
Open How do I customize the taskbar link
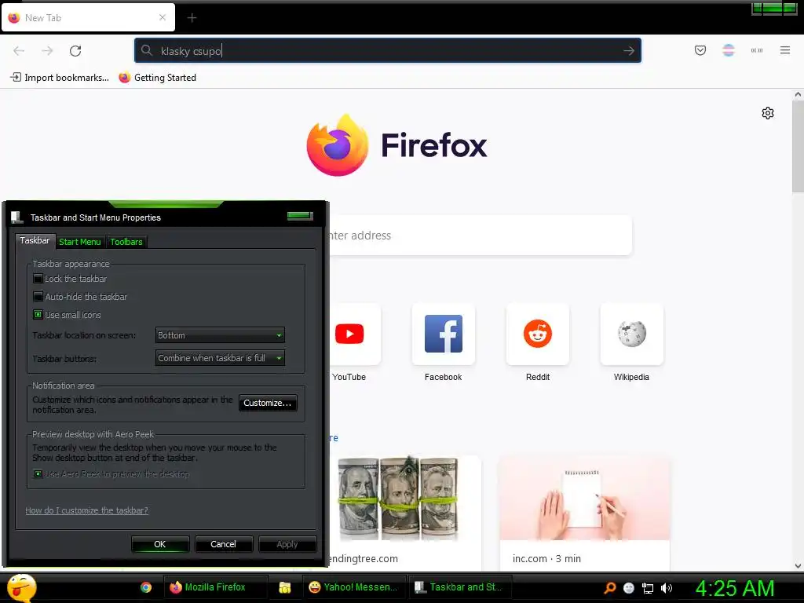point(86,510)
